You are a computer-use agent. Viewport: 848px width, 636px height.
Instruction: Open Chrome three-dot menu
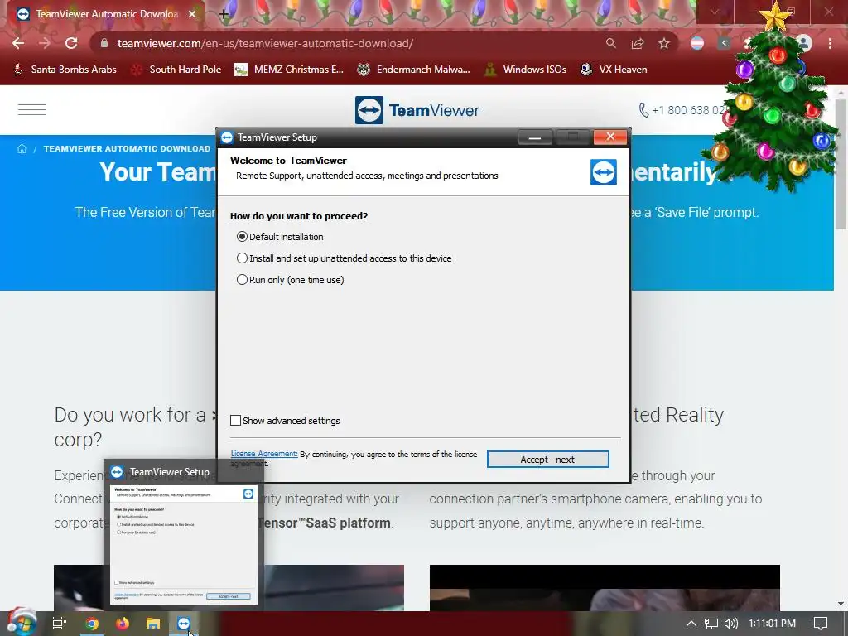click(x=830, y=43)
